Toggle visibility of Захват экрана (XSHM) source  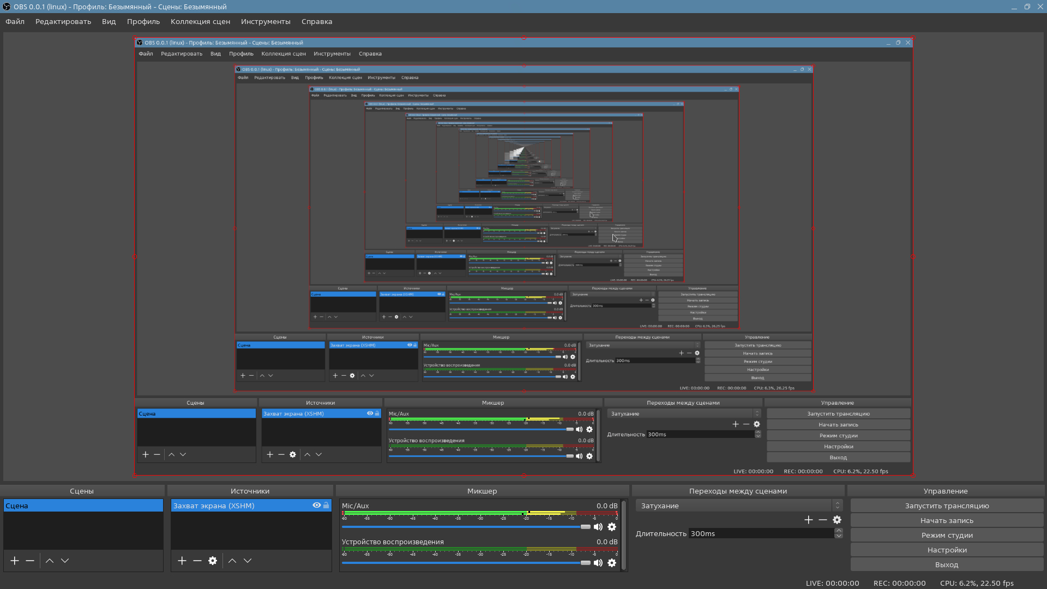[x=316, y=506]
